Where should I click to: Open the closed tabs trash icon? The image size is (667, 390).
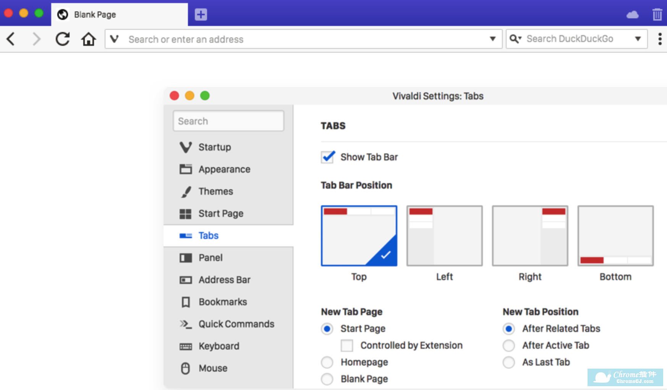(x=657, y=15)
